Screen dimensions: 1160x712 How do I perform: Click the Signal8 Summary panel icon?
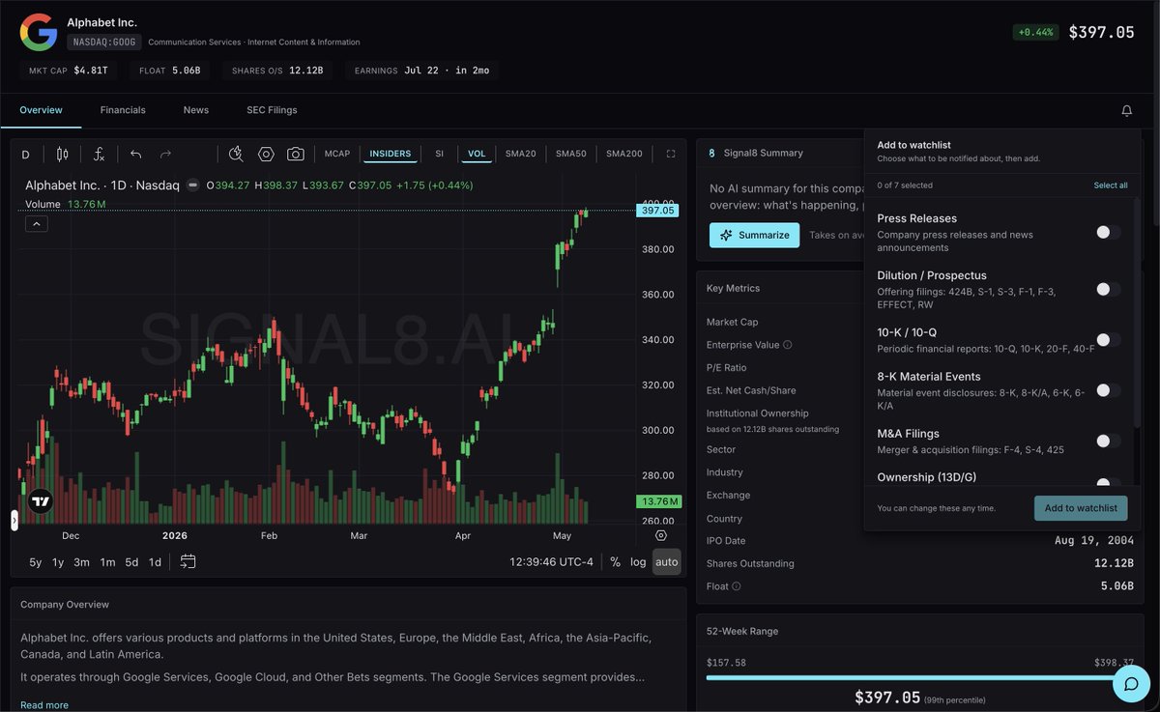point(712,153)
